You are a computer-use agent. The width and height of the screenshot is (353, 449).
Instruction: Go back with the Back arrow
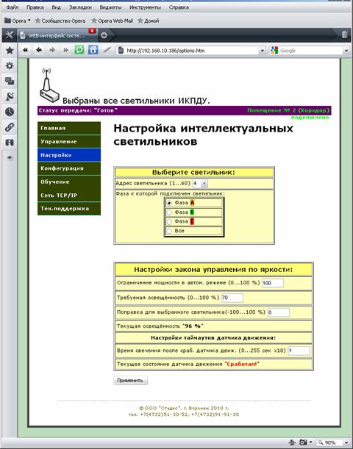39,50
